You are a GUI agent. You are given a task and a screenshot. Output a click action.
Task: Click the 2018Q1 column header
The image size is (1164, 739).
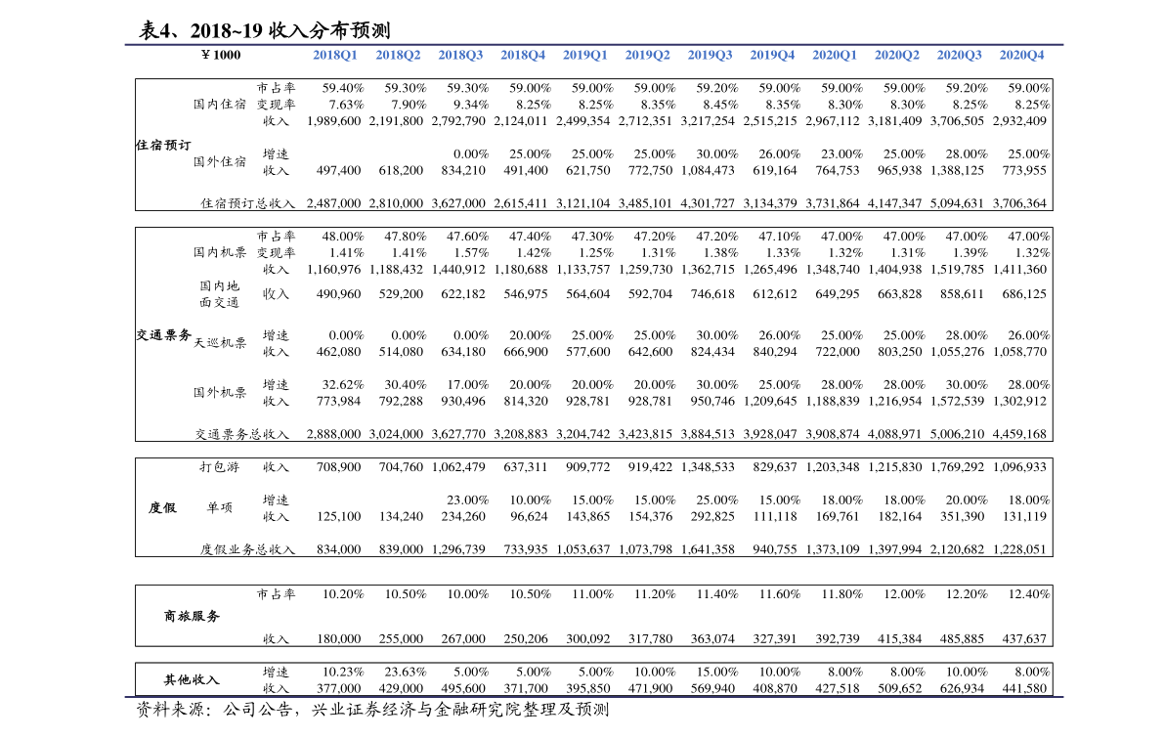point(334,56)
